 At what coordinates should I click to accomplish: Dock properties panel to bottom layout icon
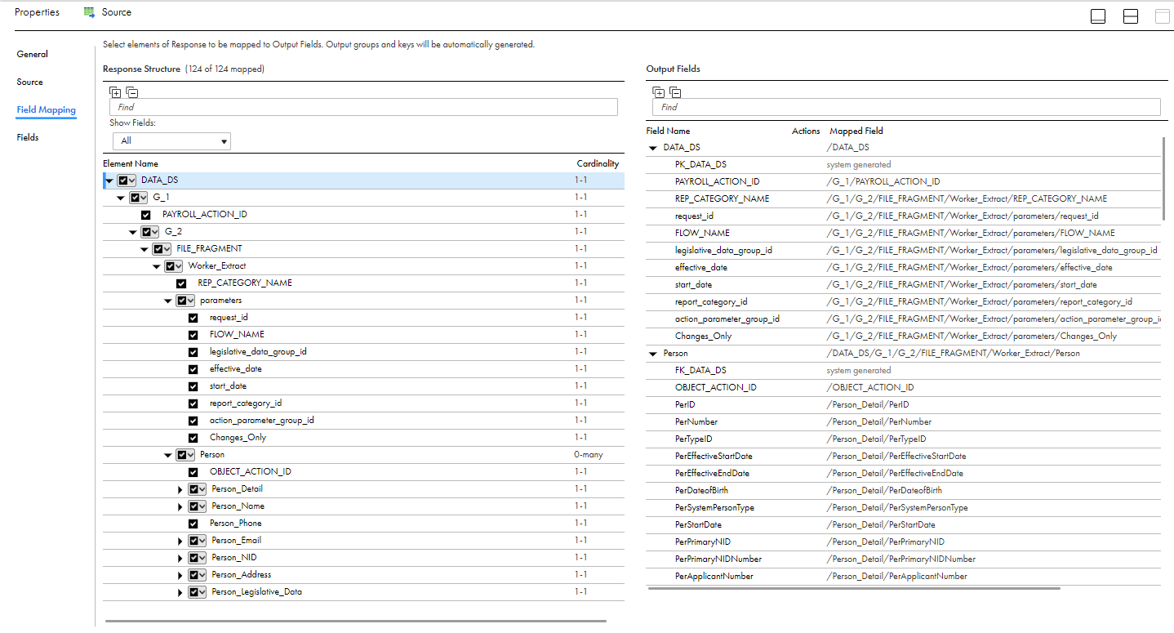tap(1098, 16)
